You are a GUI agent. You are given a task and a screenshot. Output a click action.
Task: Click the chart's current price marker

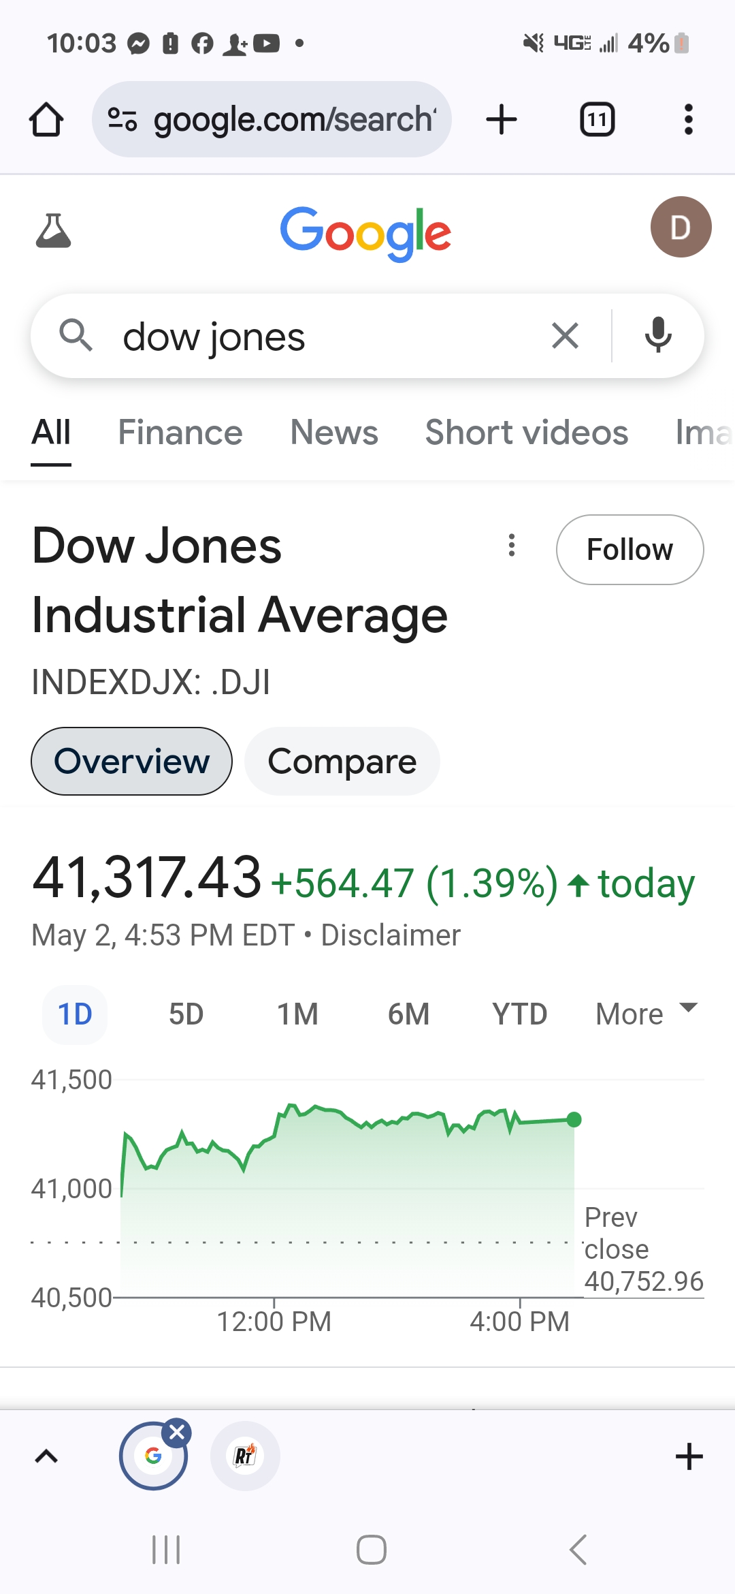(574, 1119)
